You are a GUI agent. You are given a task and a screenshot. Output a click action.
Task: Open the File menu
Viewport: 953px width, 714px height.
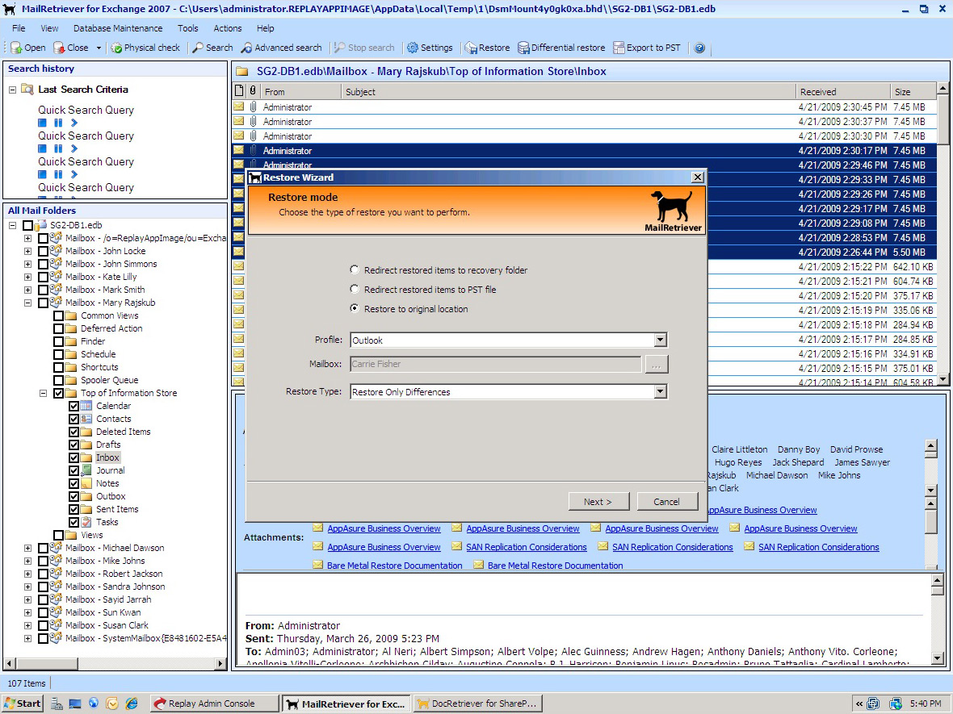point(19,28)
